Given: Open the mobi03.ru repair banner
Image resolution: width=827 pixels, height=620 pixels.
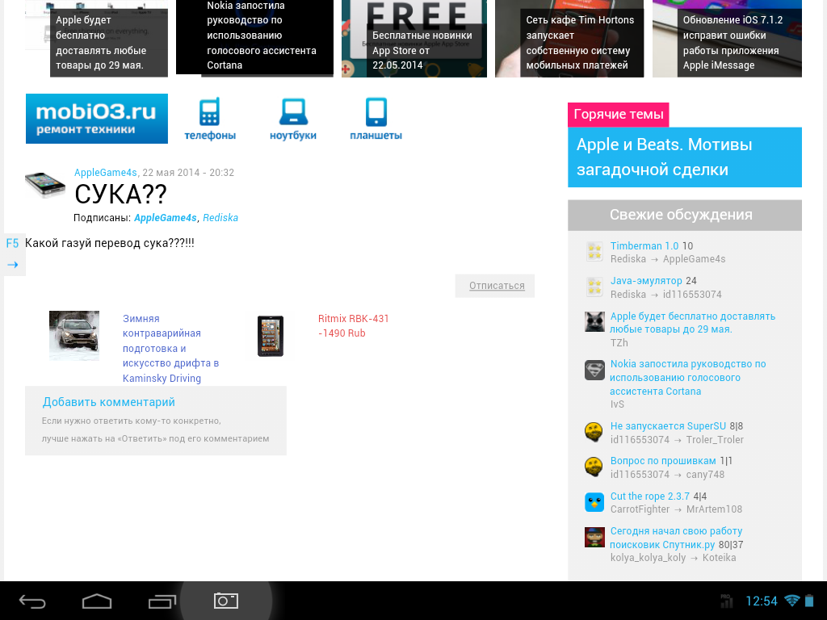Looking at the screenshot, I should pos(97,119).
